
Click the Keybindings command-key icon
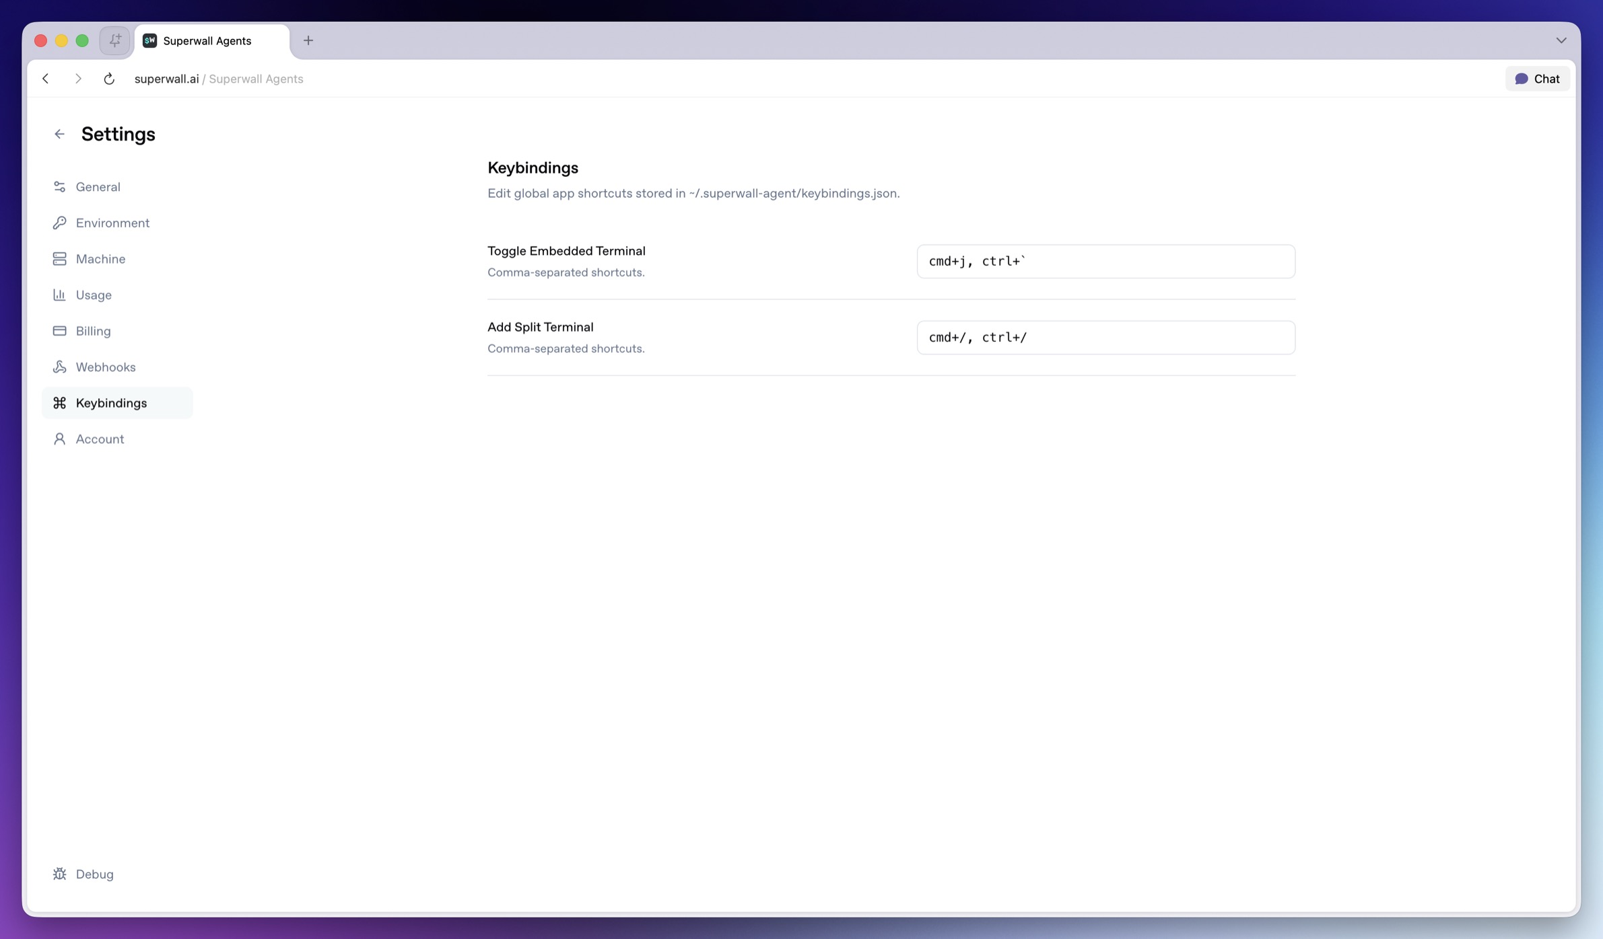[59, 403]
